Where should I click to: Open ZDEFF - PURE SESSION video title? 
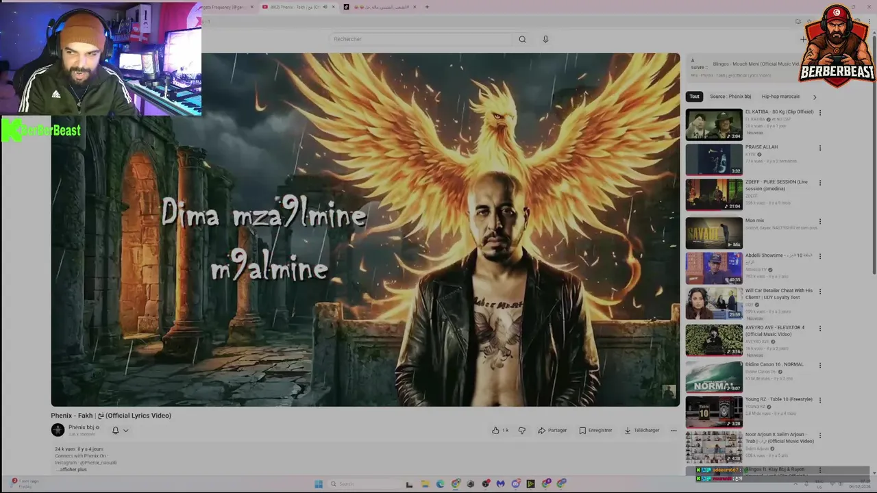pyautogui.click(x=778, y=185)
